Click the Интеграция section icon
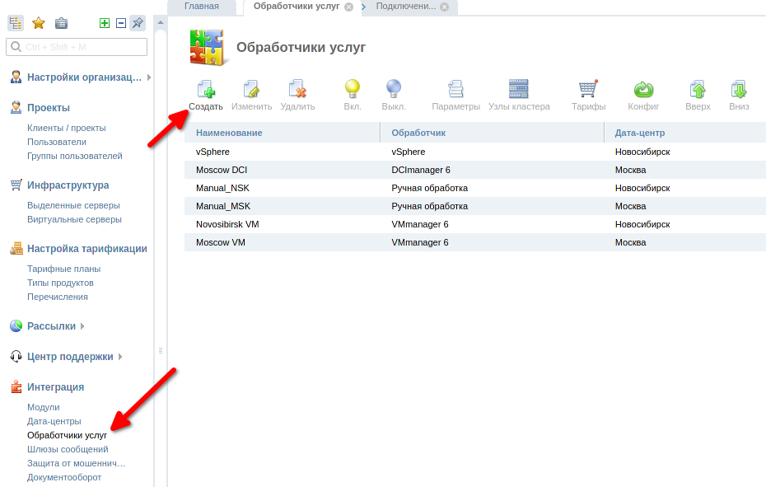This screenshot has height=487, width=766. tap(16, 386)
